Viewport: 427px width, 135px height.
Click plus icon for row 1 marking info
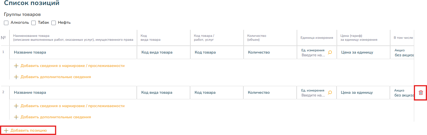pos(16,66)
